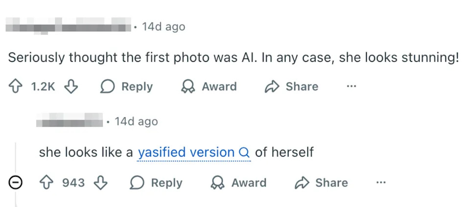Image resolution: width=470 pixels, height=207 pixels.
Task: Open the "yasified version" search link
Action: pos(186,152)
